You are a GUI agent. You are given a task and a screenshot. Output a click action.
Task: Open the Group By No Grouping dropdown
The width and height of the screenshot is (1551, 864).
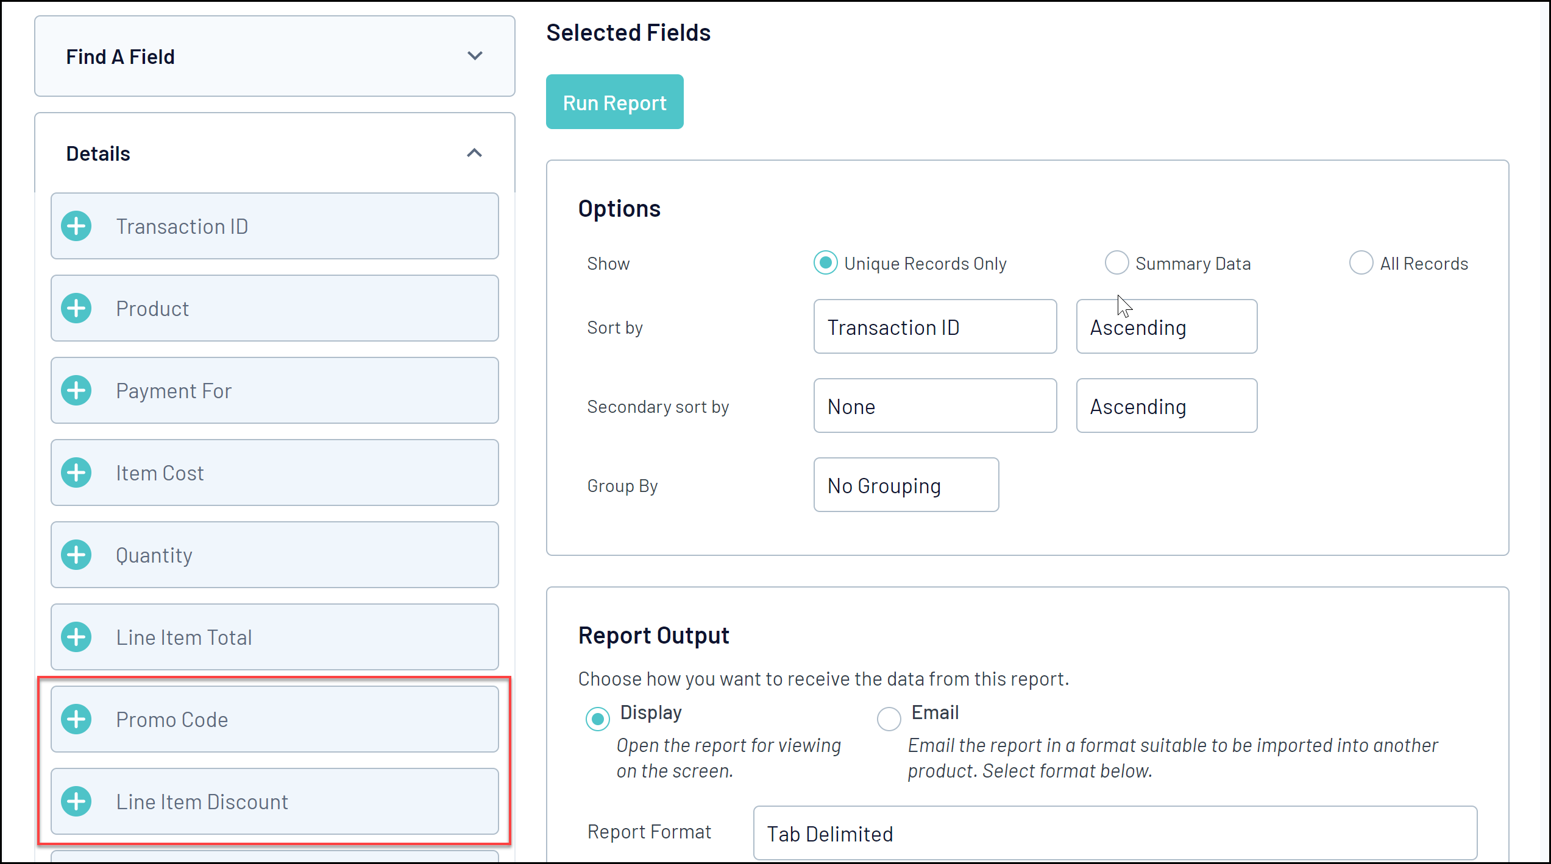pos(906,485)
